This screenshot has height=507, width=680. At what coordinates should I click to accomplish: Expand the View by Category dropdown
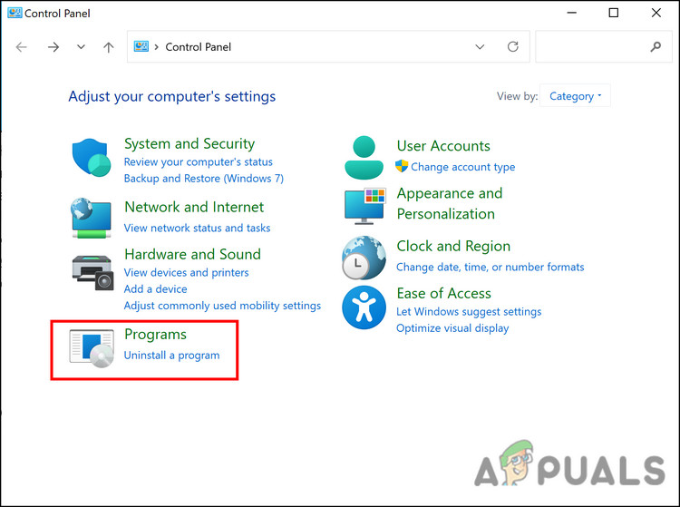576,96
